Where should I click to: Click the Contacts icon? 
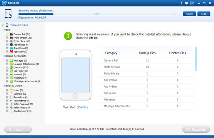click(x=11, y=67)
